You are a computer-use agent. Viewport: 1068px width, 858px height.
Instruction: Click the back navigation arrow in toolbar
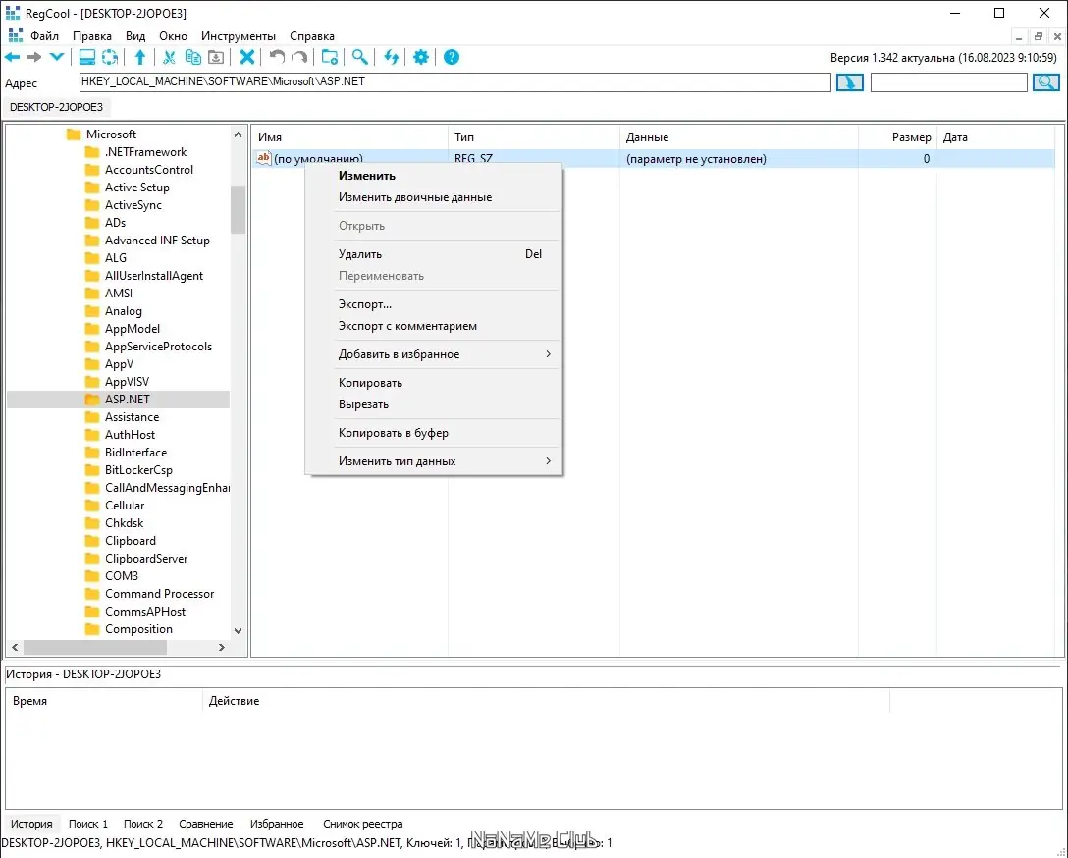[x=13, y=58]
